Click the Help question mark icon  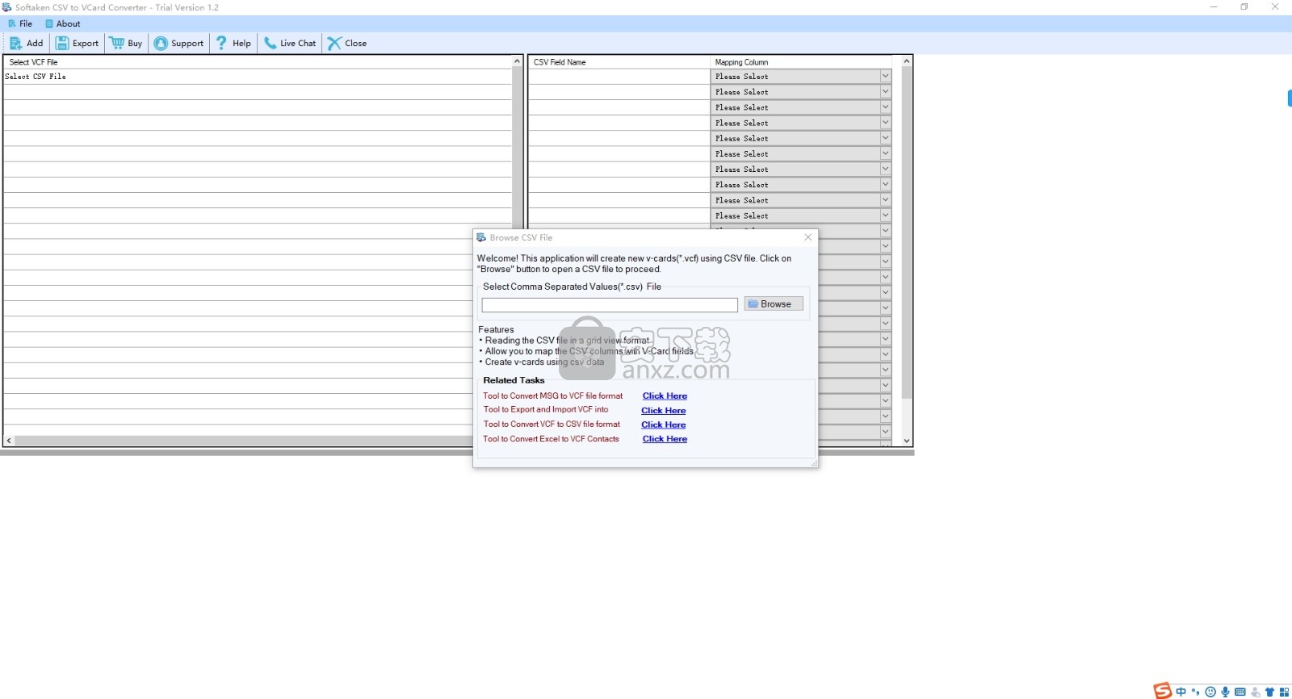[x=221, y=44]
